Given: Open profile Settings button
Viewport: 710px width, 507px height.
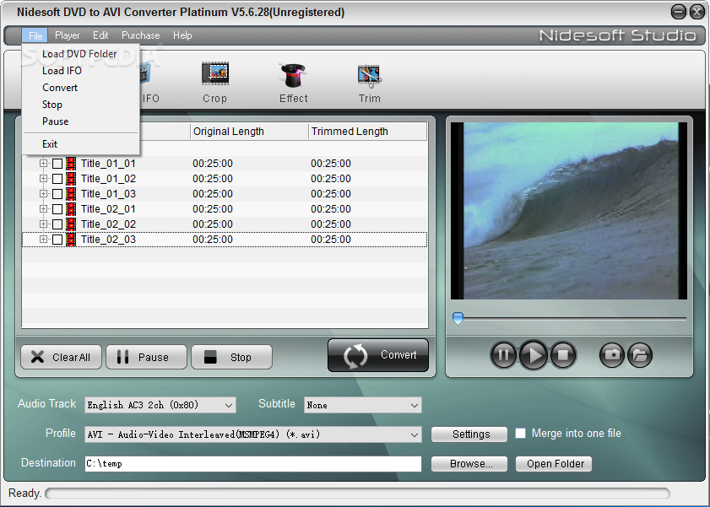Looking at the screenshot, I should (469, 434).
